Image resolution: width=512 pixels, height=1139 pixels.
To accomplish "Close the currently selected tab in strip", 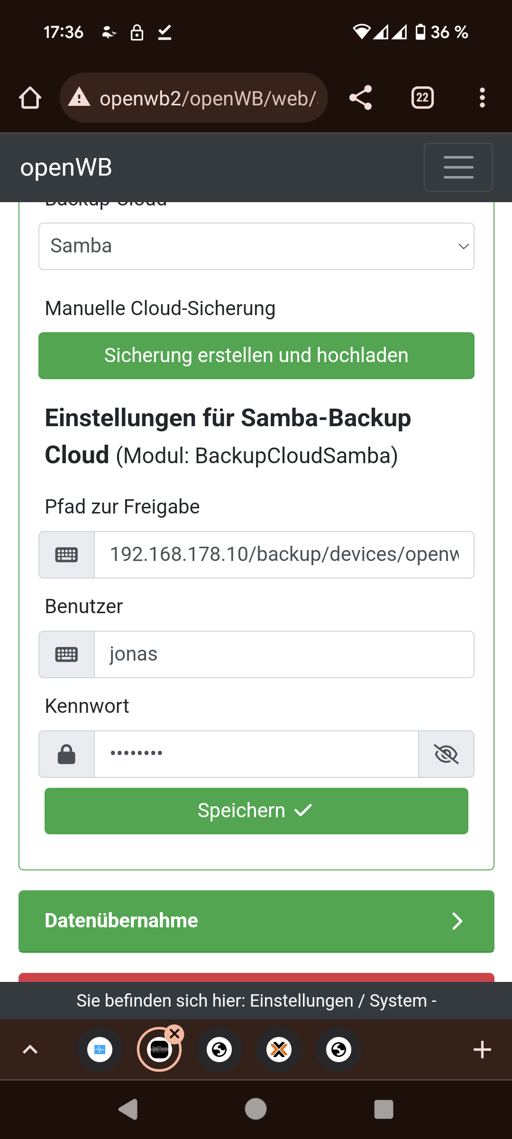I will (174, 1033).
